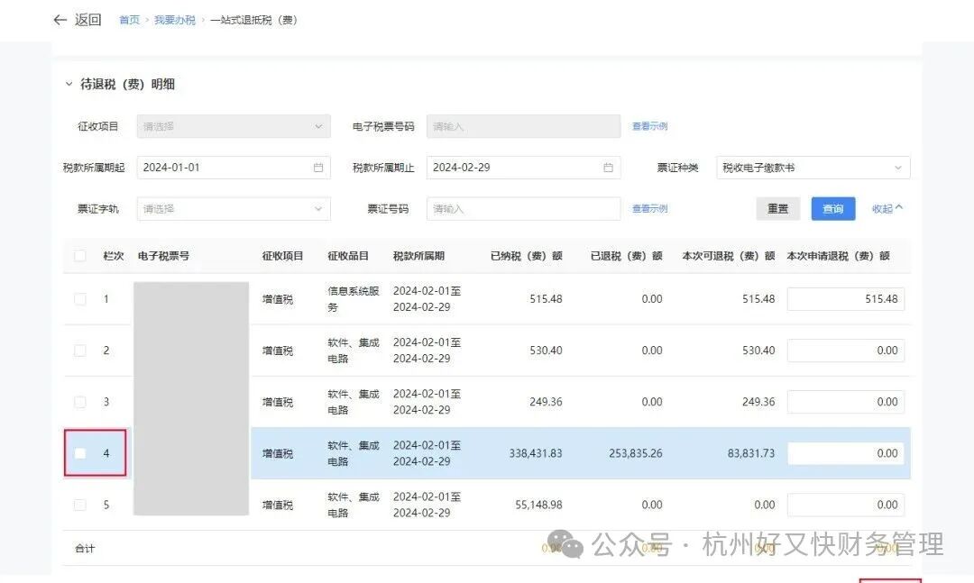Open the 票证字轨 dropdown
Viewport: 974px width, 583px height.
[231, 208]
